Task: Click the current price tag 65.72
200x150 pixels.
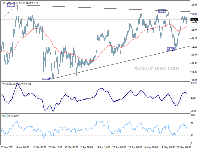Action: [x=194, y=20]
